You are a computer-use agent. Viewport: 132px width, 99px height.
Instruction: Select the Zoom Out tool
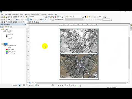click(x=4, y=20)
